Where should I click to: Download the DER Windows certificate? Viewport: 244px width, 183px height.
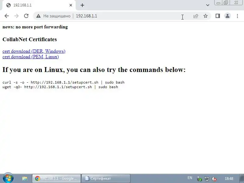pyautogui.click(x=34, y=51)
